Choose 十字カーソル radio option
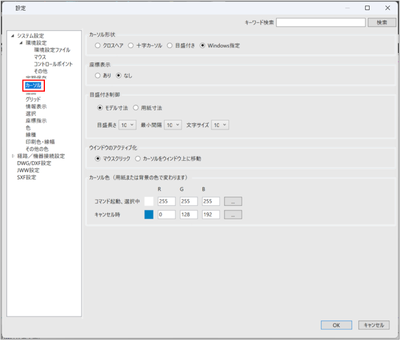This screenshot has width=400, height=340. 130,46
